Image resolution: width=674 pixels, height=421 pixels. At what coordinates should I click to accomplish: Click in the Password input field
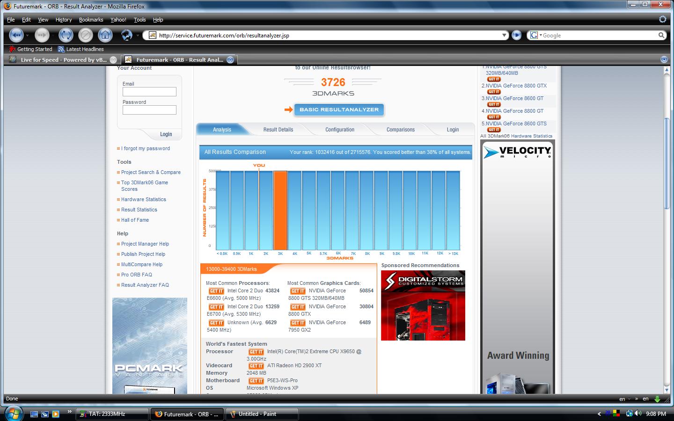pyautogui.click(x=149, y=110)
